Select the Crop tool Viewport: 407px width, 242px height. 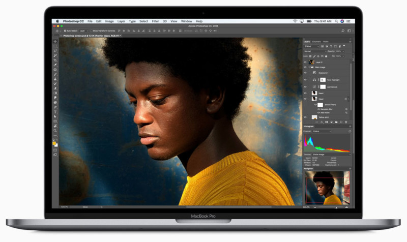(55, 60)
